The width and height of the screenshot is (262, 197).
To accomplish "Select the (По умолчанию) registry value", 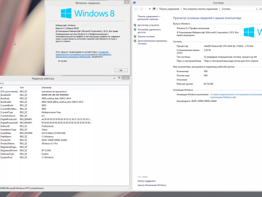I will [x=9, y=92].
